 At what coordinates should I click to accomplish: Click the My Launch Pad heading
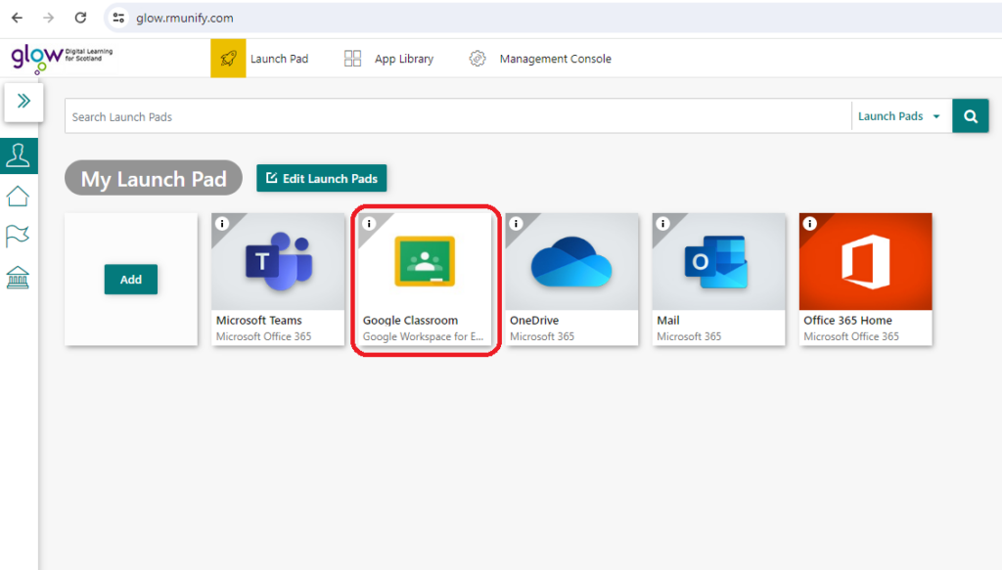[x=154, y=178]
